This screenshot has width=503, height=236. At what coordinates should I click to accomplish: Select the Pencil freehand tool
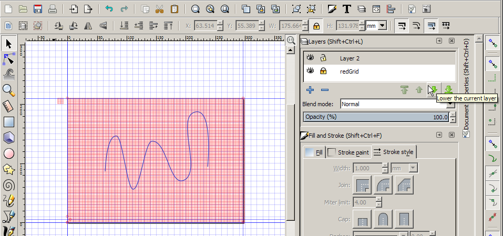tap(8, 201)
